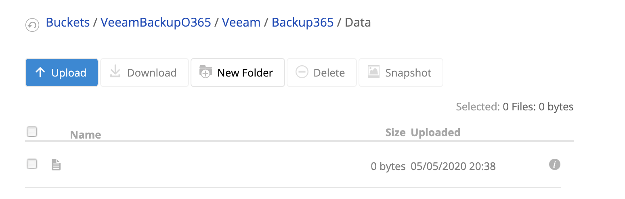Click the circular back arrow icon beside Buckets
Screen dimensions: 625x199
coord(32,25)
